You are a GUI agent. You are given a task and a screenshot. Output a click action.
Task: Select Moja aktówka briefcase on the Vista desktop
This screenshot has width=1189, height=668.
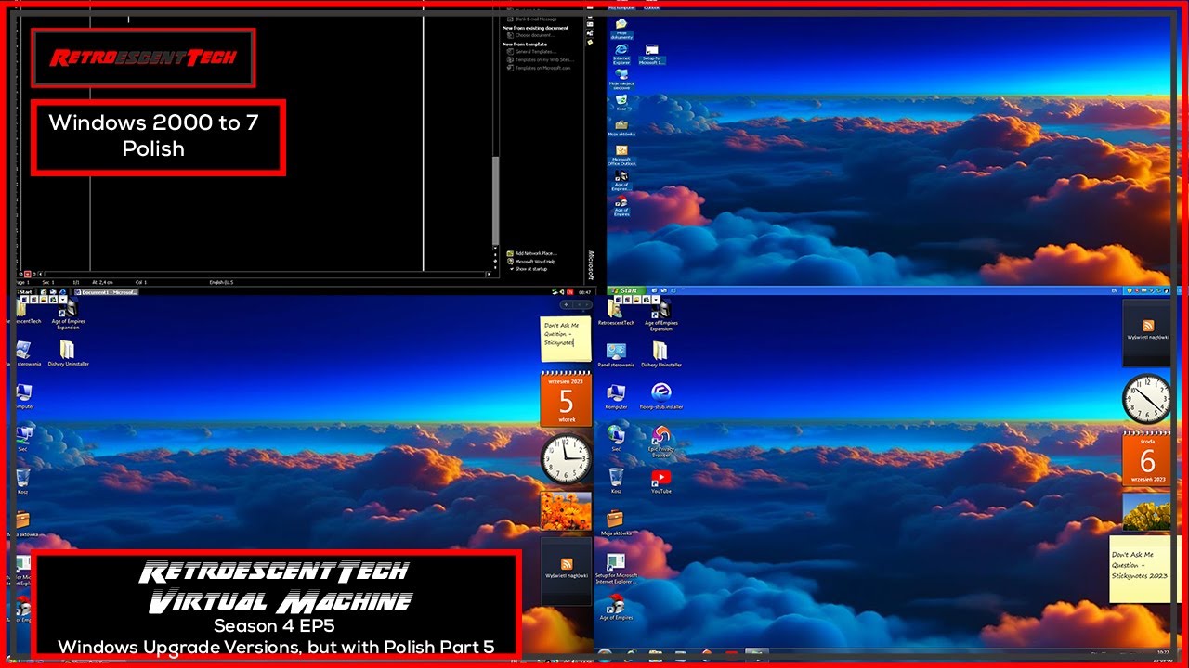[23, 524]
